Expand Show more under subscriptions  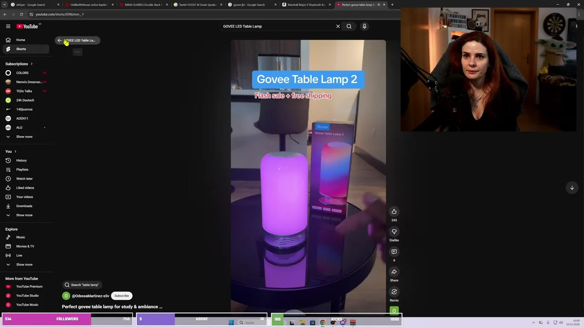[26, 137]
